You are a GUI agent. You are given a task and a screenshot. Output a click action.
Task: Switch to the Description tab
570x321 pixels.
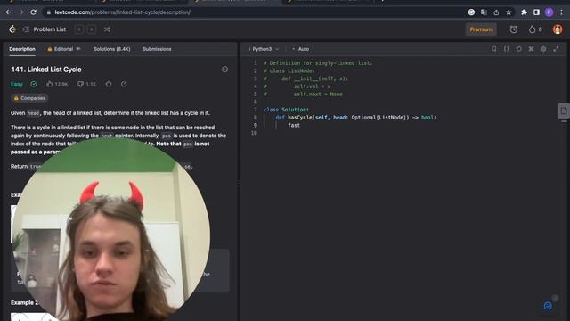(x=22, y=49)
